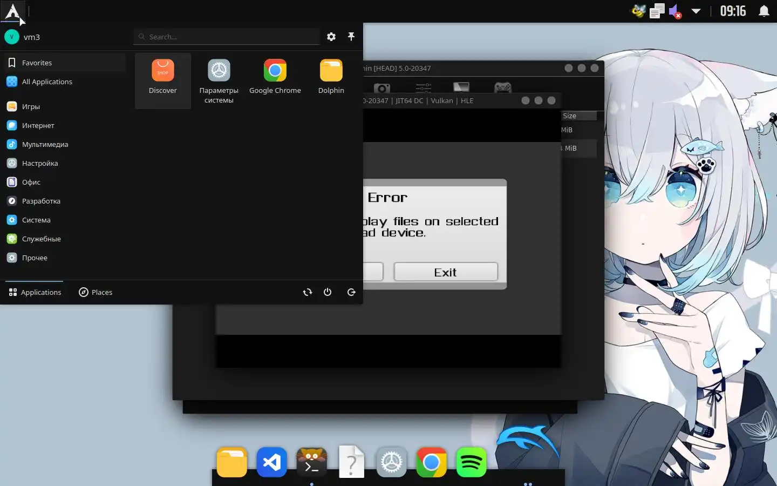This screenshot has height=486, width=777.
Task: Expand hidden system tray icons arrow
Action: point(696,11)
